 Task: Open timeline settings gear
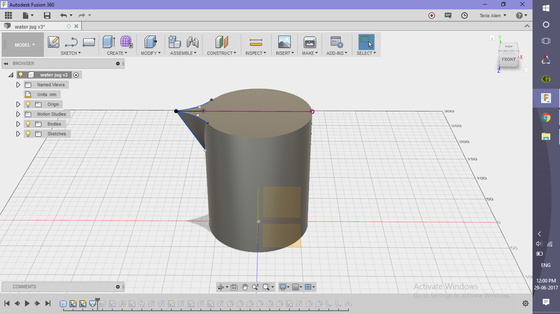(525, 303)
